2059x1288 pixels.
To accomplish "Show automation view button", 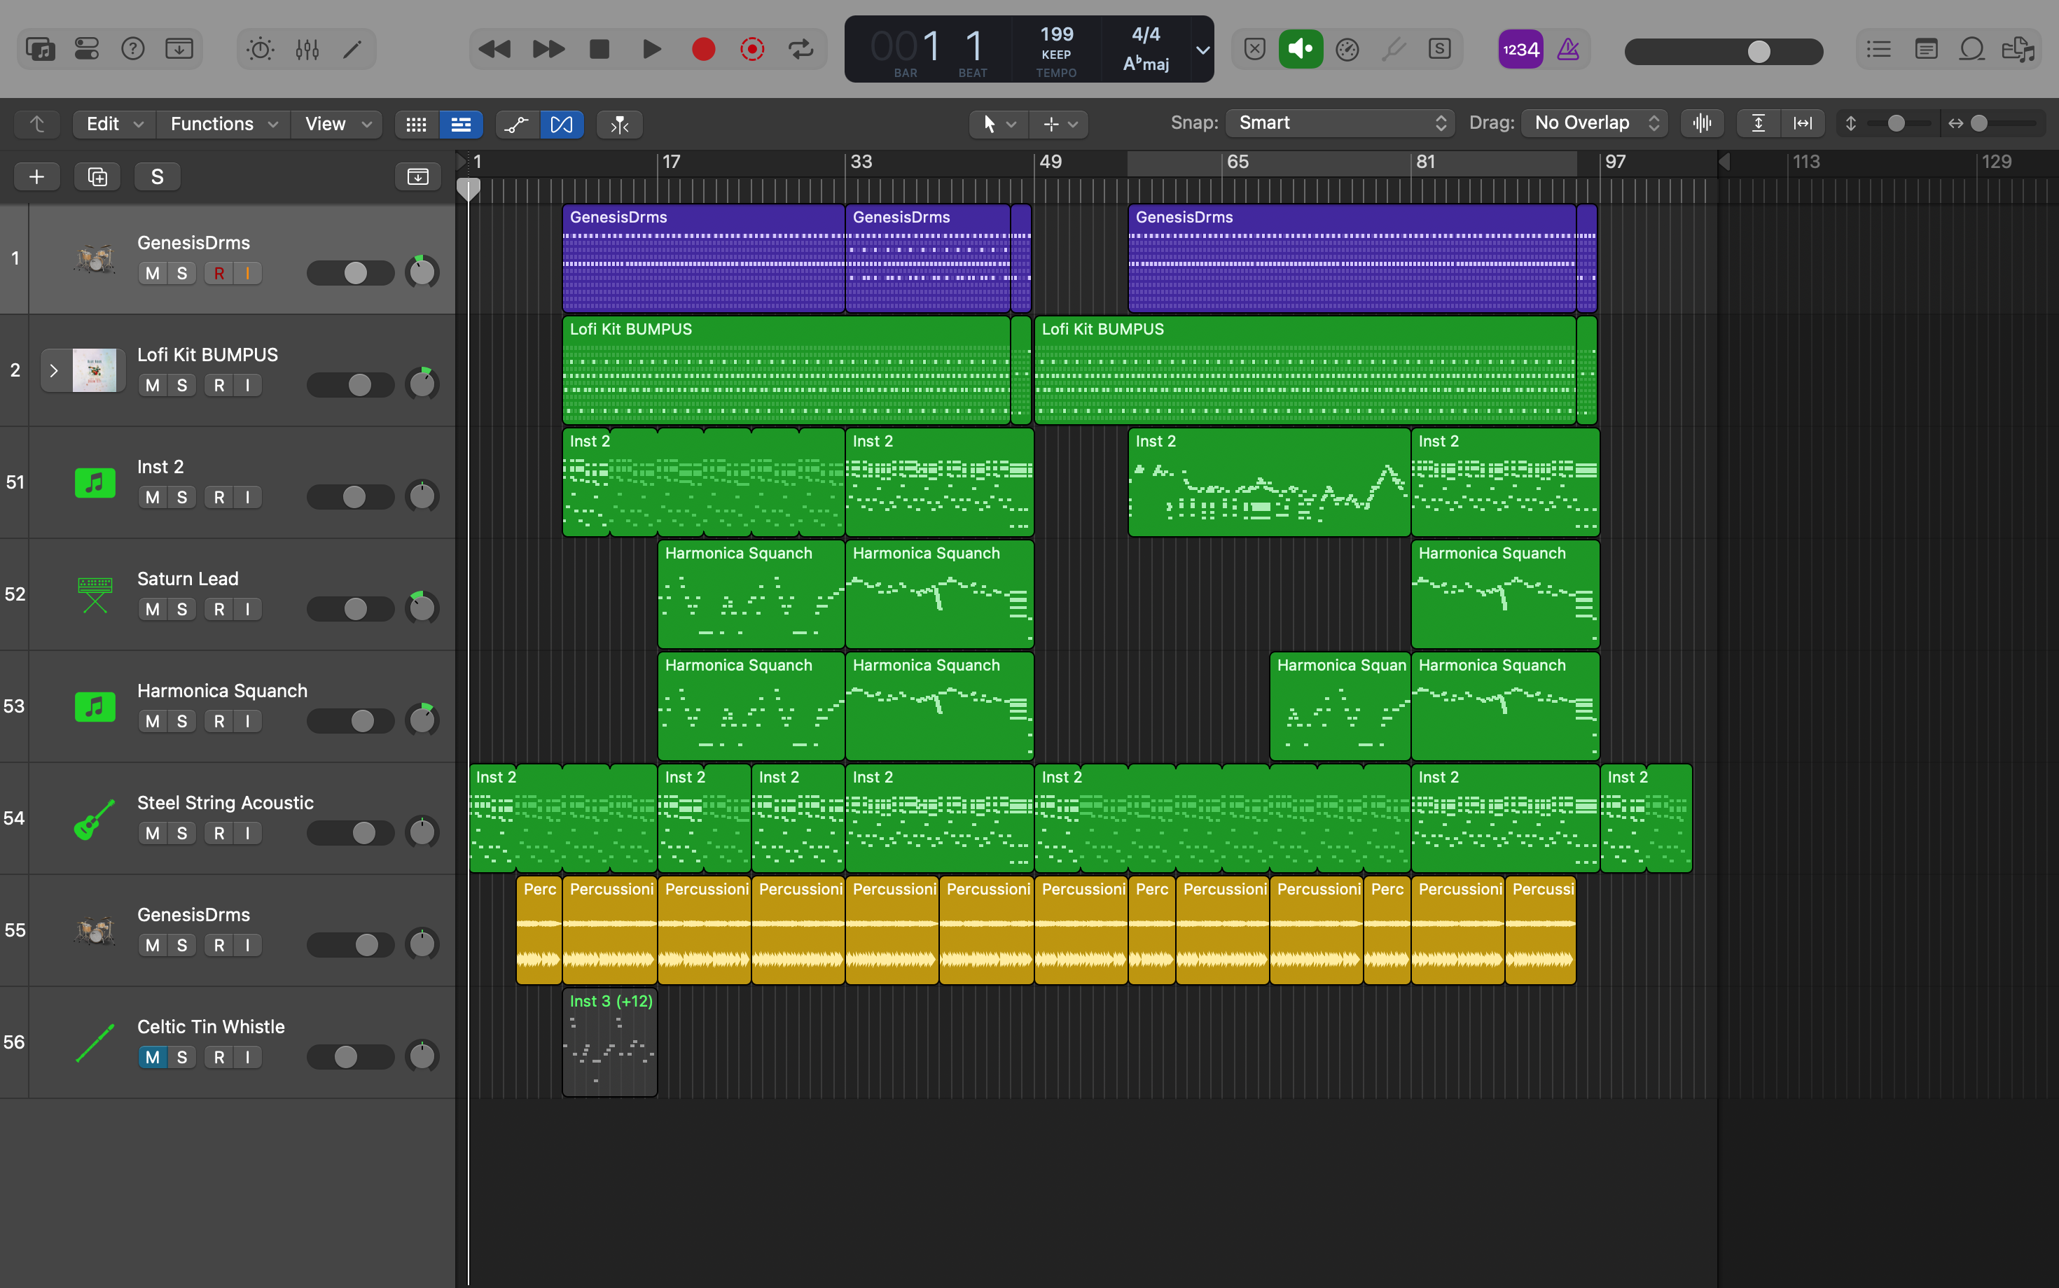I will tap(516, 125).
